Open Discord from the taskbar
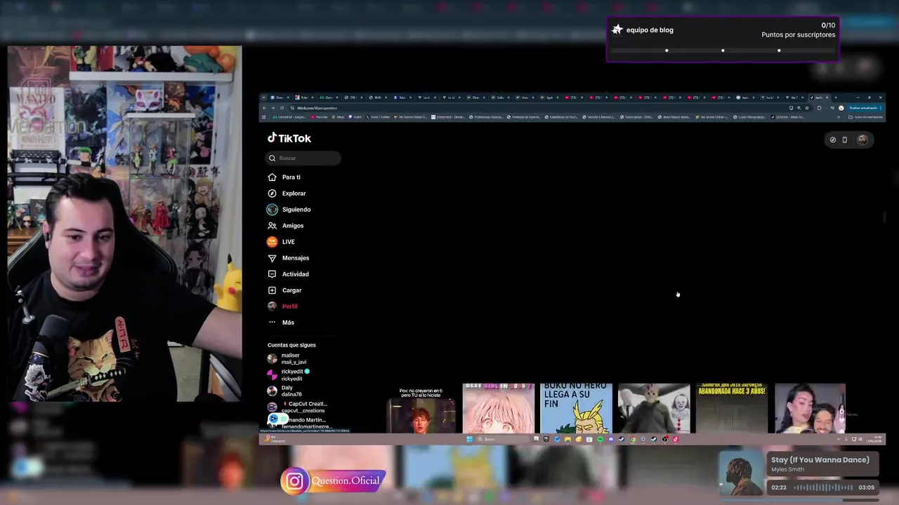The height and width of the screenshot is (505, 899). point(611,439)
